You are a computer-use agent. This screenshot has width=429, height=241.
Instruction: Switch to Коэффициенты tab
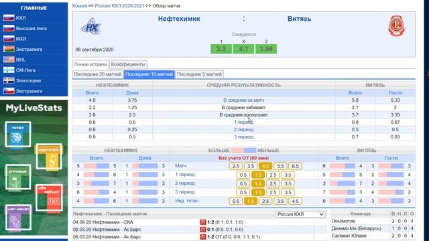tap(128, 64)
